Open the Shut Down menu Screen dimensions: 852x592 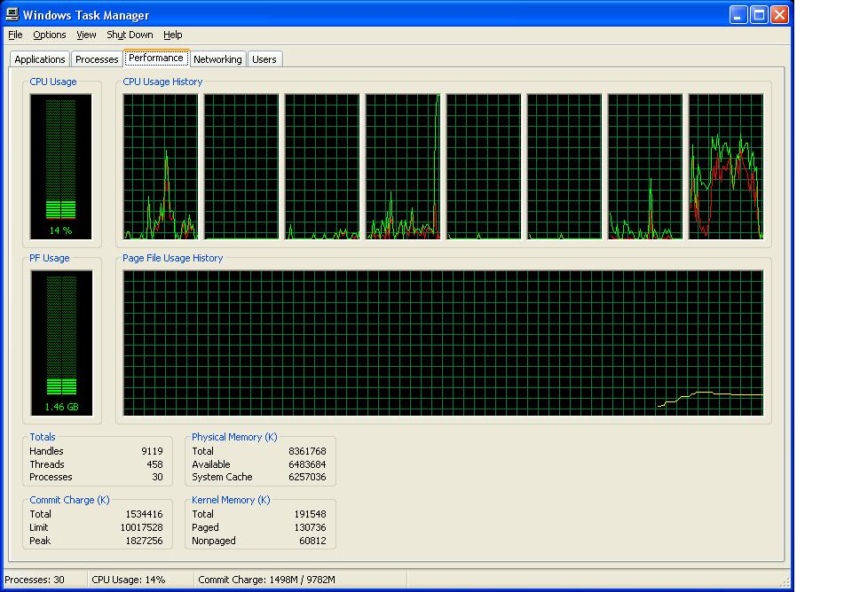(130, 35)
